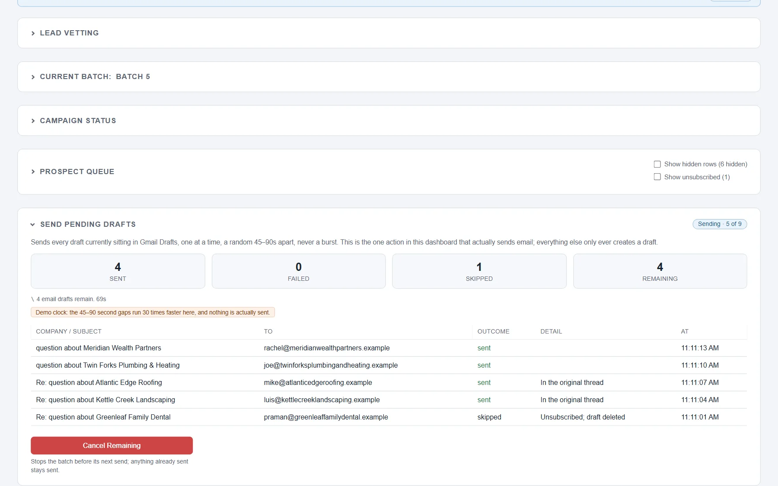The height and width of the screenshot is (486, 778).
Task: Click 'Unsubscribed; draft deleted' detail text
Action: click(x=583, y=417)
